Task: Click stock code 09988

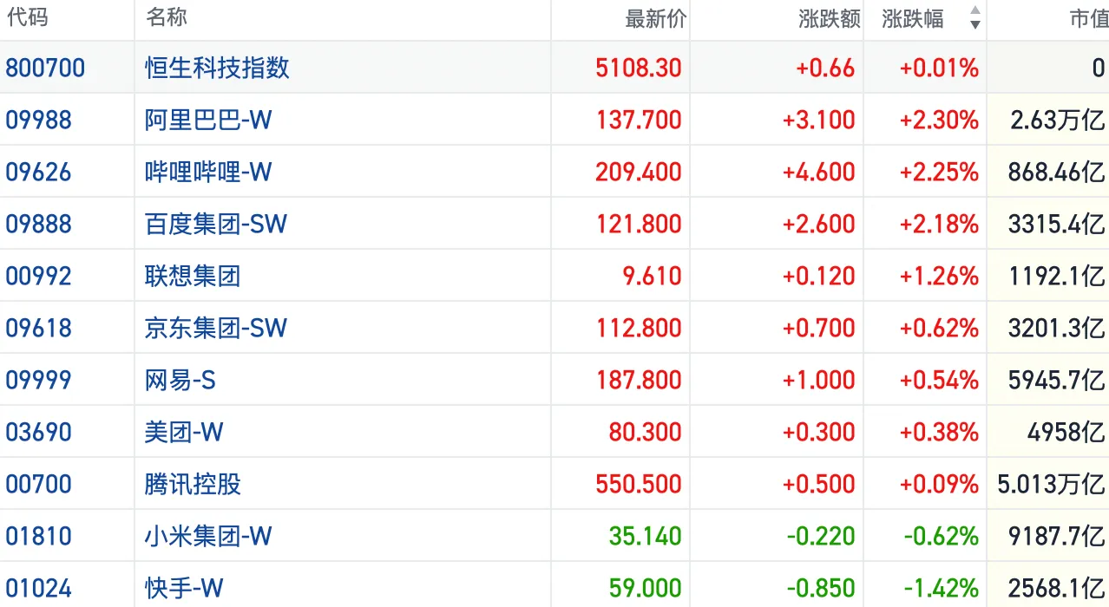Action: point(38,120)
